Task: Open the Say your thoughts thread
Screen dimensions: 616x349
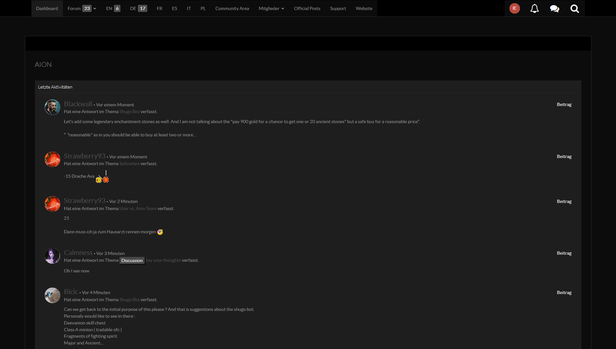Action: [163, 260]
